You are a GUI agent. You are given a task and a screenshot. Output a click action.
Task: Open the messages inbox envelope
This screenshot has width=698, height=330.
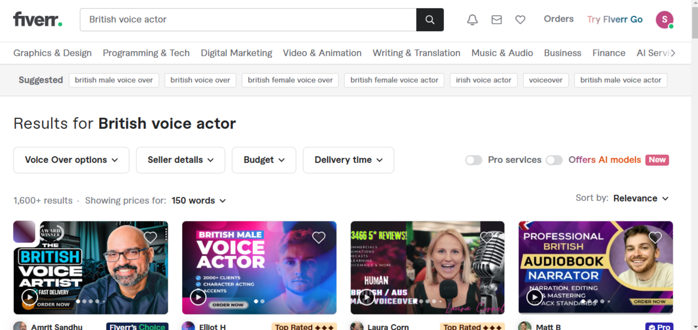(x=496, y=20)
